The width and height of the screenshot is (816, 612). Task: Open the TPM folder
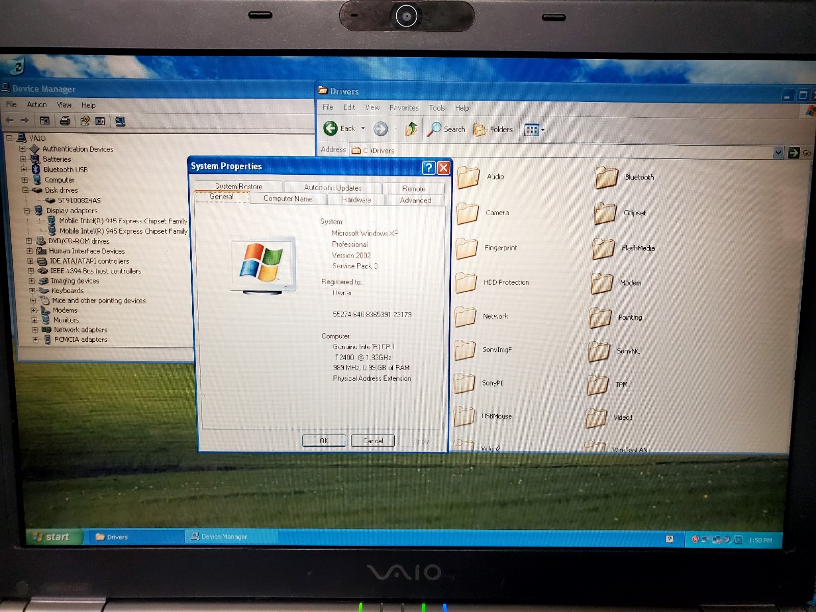pyautogui.click(x=607, y=385)
